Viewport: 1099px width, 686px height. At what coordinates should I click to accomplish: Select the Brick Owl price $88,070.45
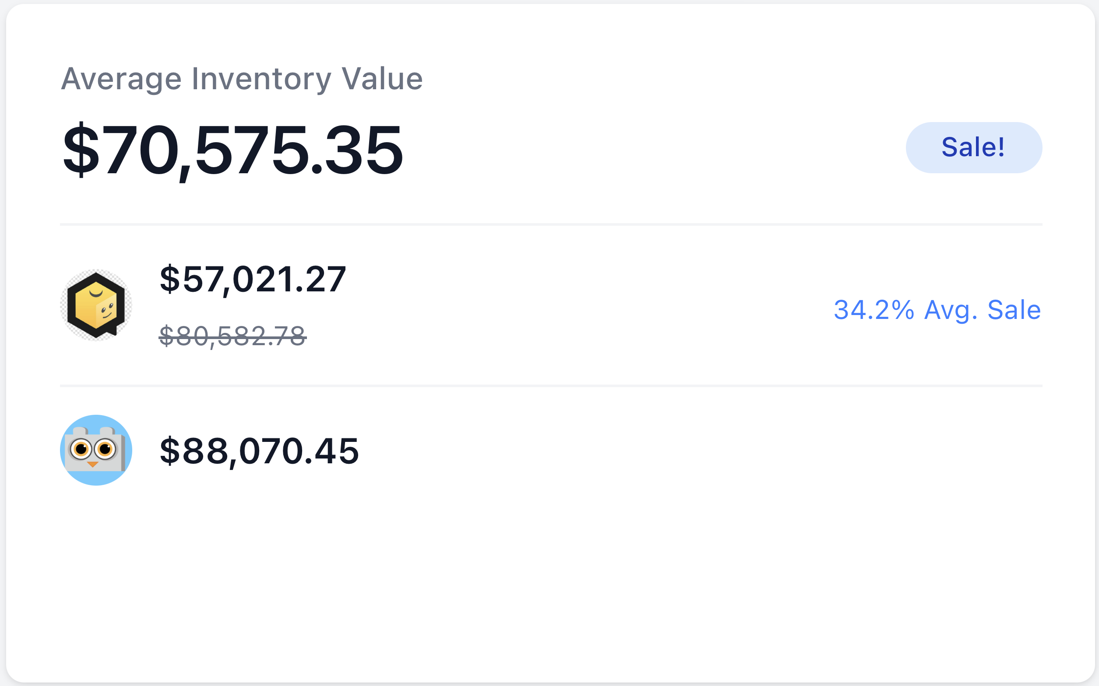(259, 451)
